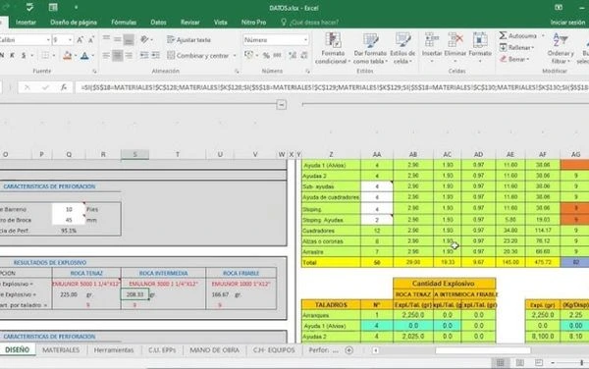Viewport: 589px width, 369px height.
Task: Open the Revisar ribbon tab
Action: [x=190, y=23]
